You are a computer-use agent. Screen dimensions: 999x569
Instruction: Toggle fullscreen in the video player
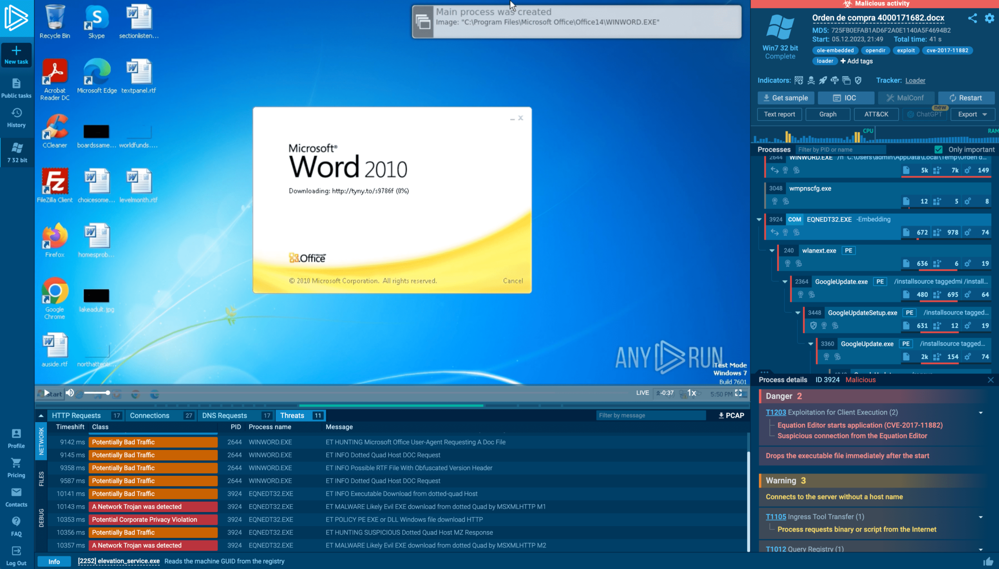pos(739,393)
